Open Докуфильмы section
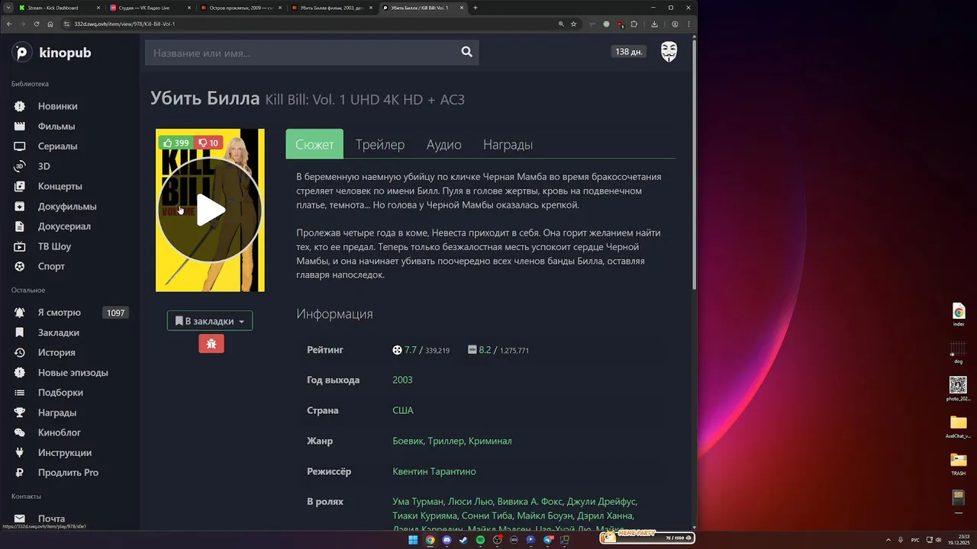977x549 pixels. pos(67,206)
